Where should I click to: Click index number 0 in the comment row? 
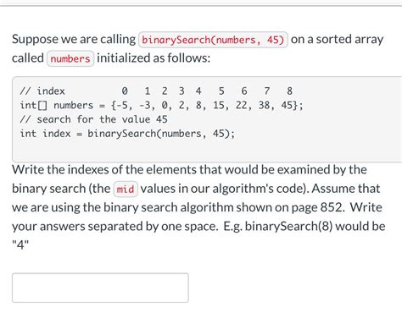(x=125, y=91)
